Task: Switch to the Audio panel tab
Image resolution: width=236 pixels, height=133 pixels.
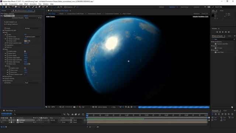Action: pyautogui.click(x=222, y=11)
